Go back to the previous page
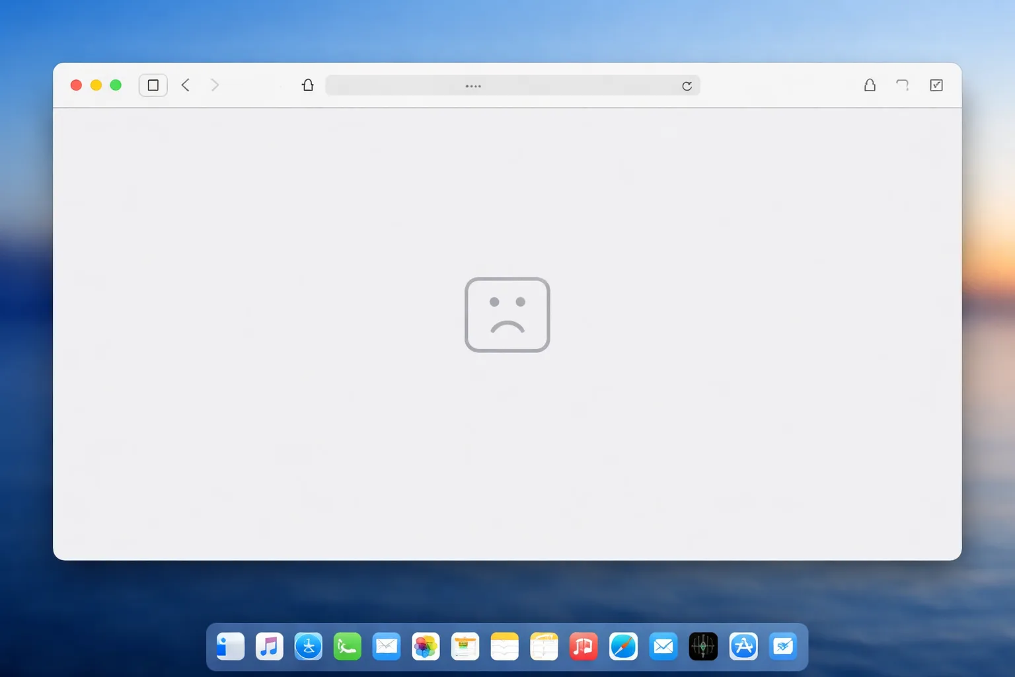The image size is (1015, 677). [186, 85]
